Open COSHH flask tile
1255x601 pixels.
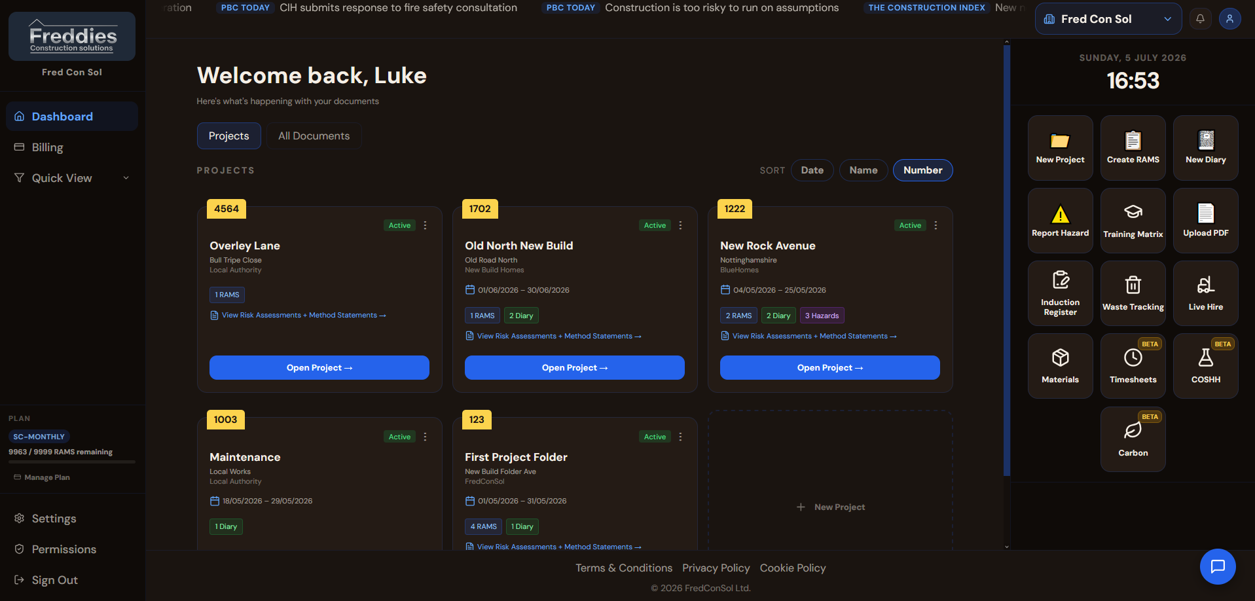click(1205, 366)
